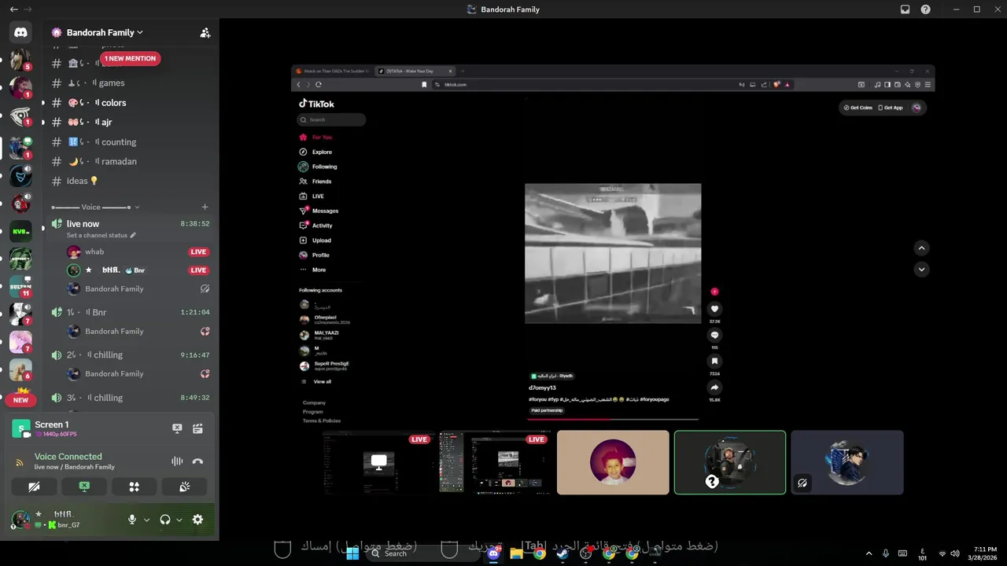
Task: Deafen with the headphones button
Action: click(165, 520)
